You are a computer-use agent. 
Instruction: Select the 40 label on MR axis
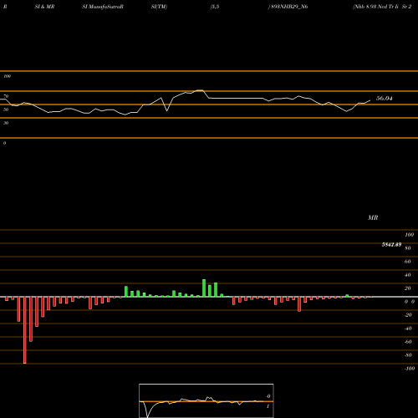(x=408, y=275)
